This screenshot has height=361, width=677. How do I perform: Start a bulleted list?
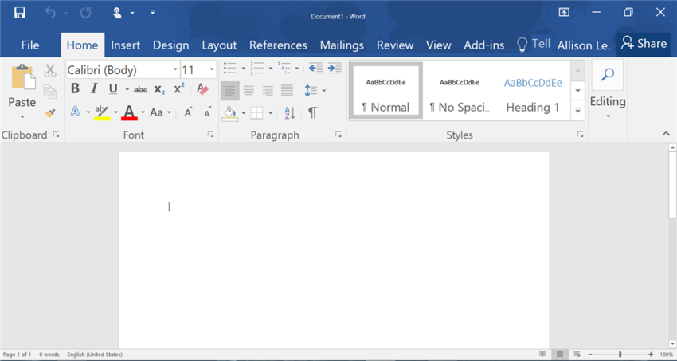[229, 68]
